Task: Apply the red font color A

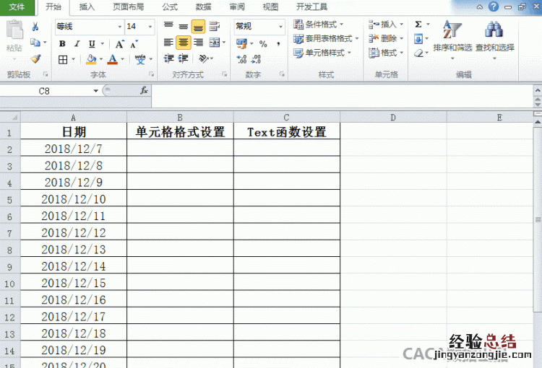Action: point(113,59)
